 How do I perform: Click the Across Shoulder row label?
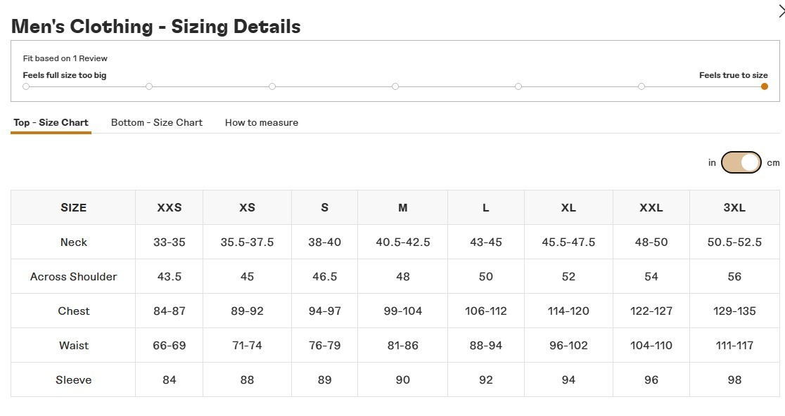(73, 276)
